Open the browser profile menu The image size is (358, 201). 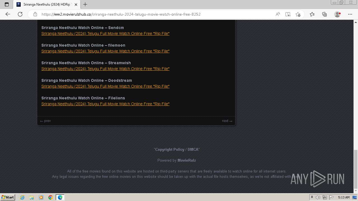click(x=338, y=14)
